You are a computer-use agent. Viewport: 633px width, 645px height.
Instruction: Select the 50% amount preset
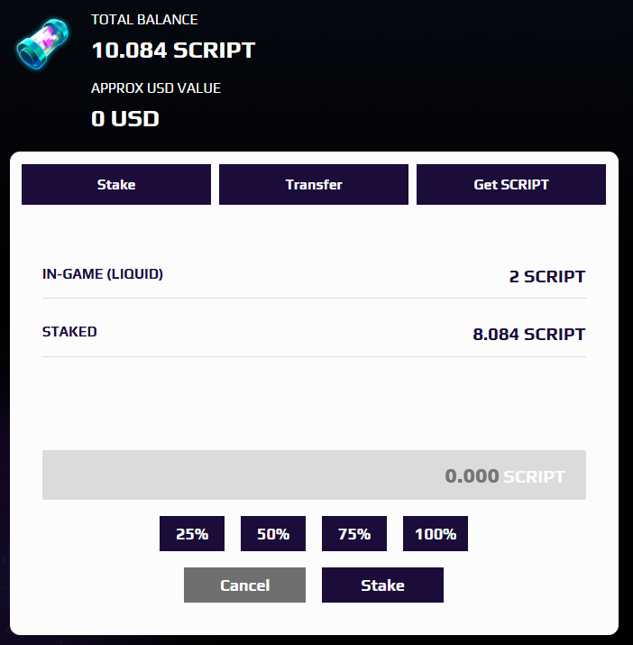(x=273, y=533)
